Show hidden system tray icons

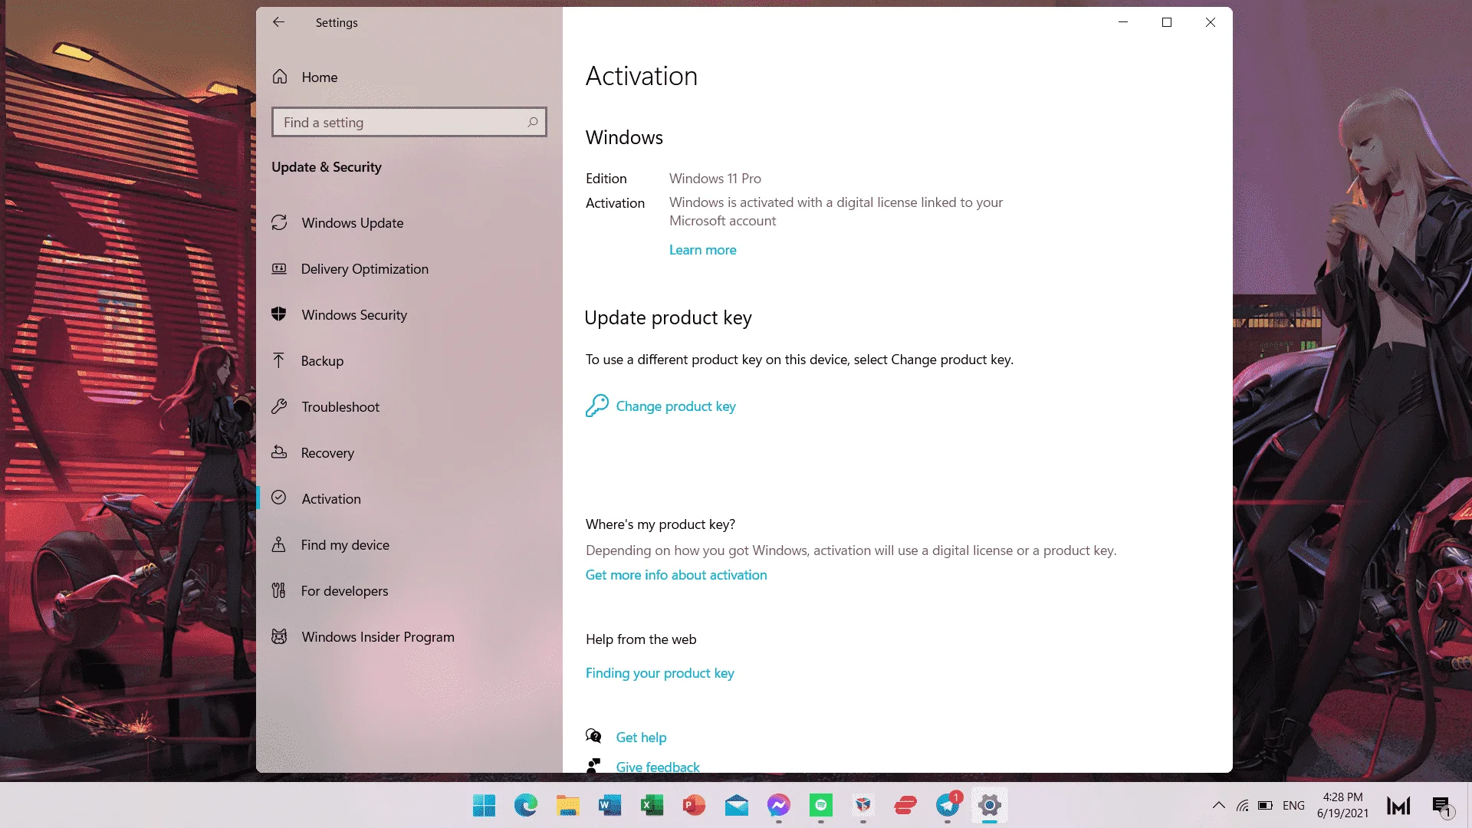1218,805
